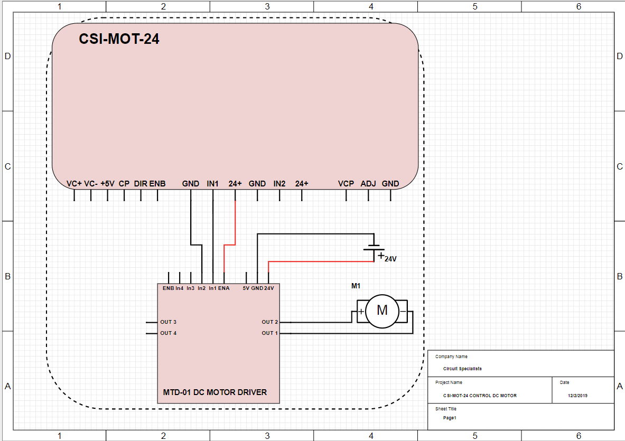Select the In1 pin on the motor driver

tap(213, 288)
